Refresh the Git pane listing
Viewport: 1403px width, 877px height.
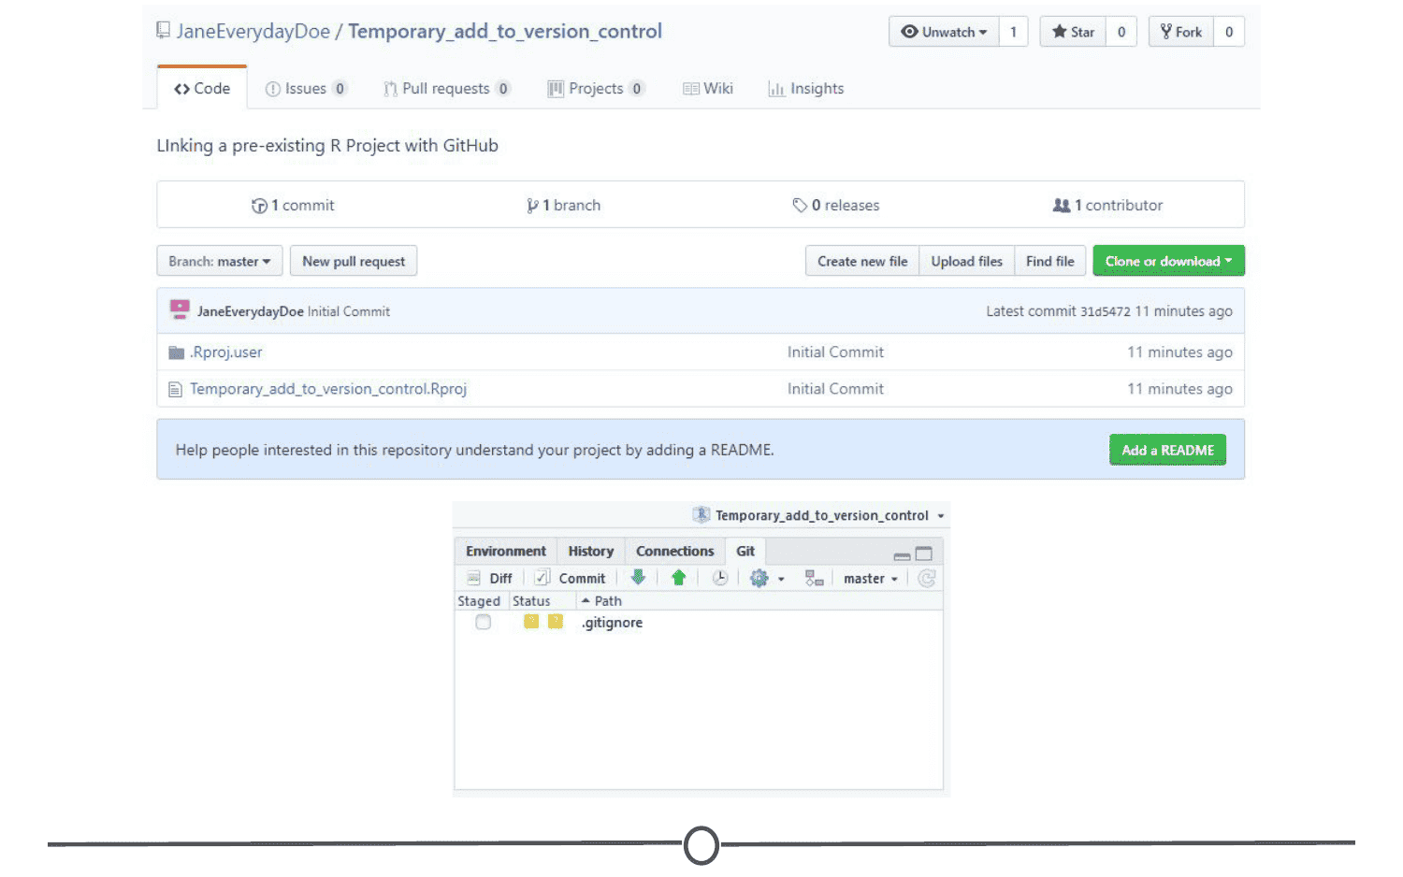(x=927, y=578)
